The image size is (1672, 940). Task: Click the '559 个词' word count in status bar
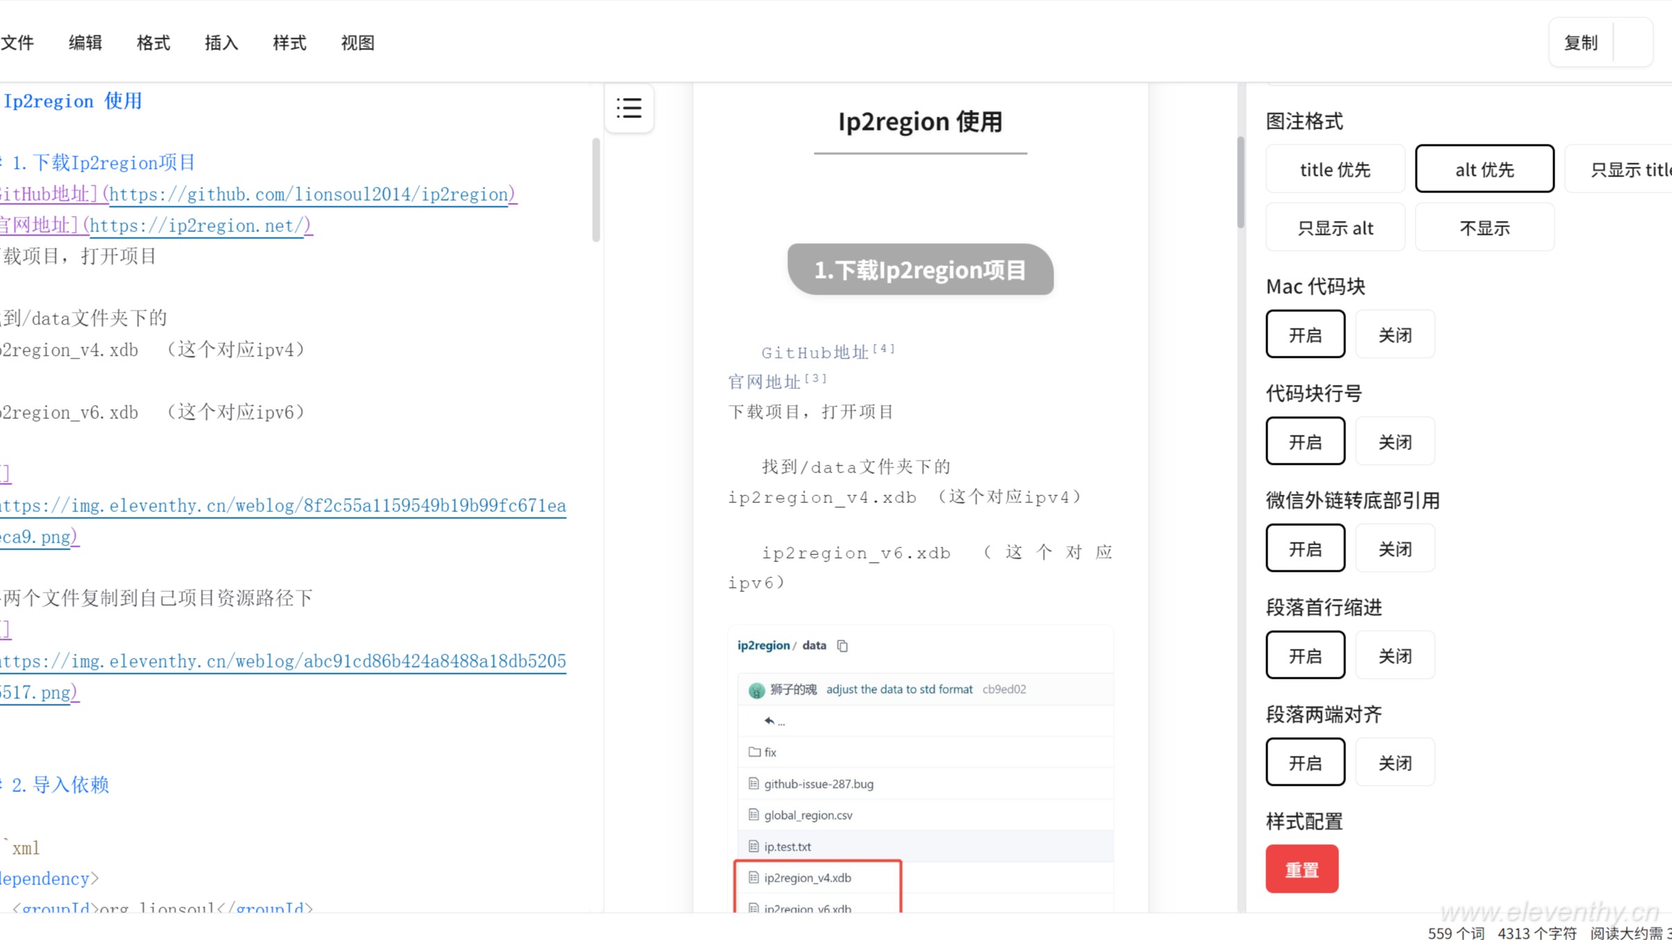pyautogui.click(x=1455, y=932)
